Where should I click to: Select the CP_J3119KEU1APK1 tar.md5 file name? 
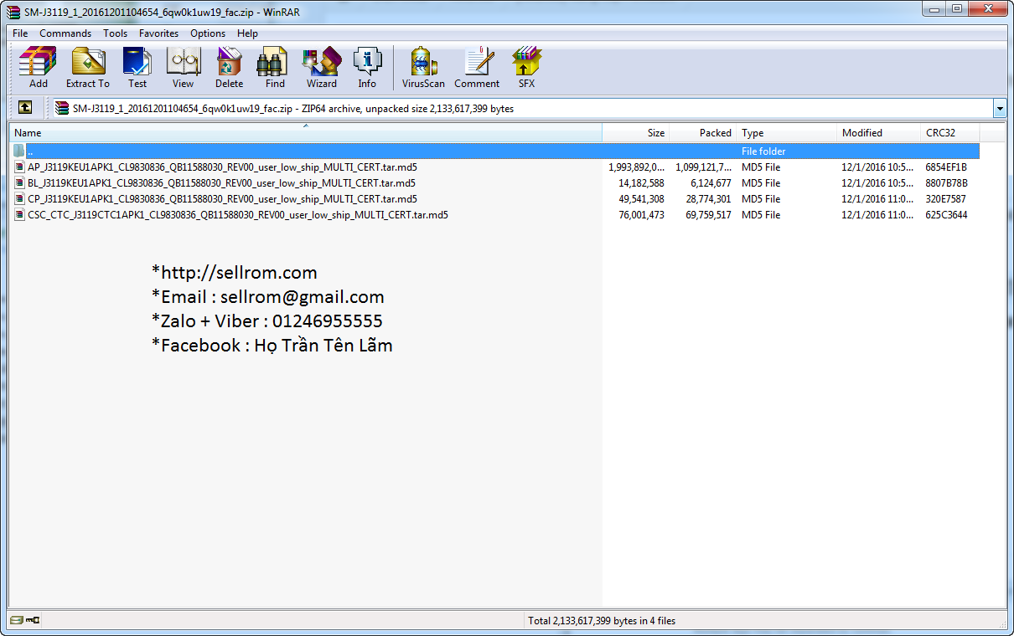click(222, 199)
